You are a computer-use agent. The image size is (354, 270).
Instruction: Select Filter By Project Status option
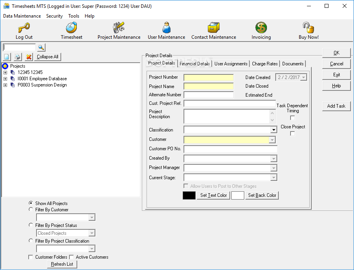(31, 225)
